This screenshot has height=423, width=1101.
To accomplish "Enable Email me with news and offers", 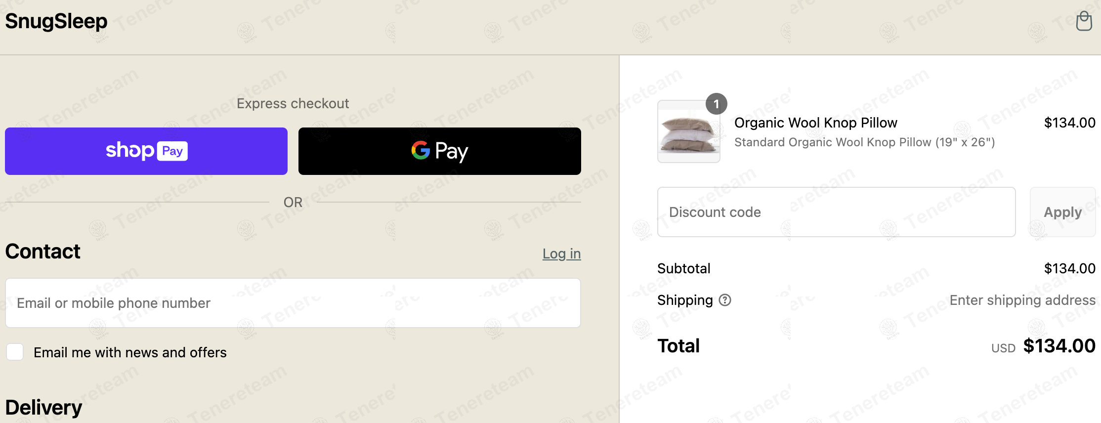I will click(15, 352).
